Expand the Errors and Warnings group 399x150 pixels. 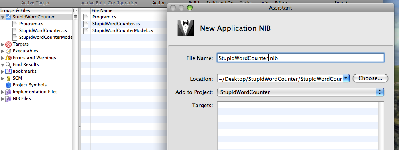point(3,58)
